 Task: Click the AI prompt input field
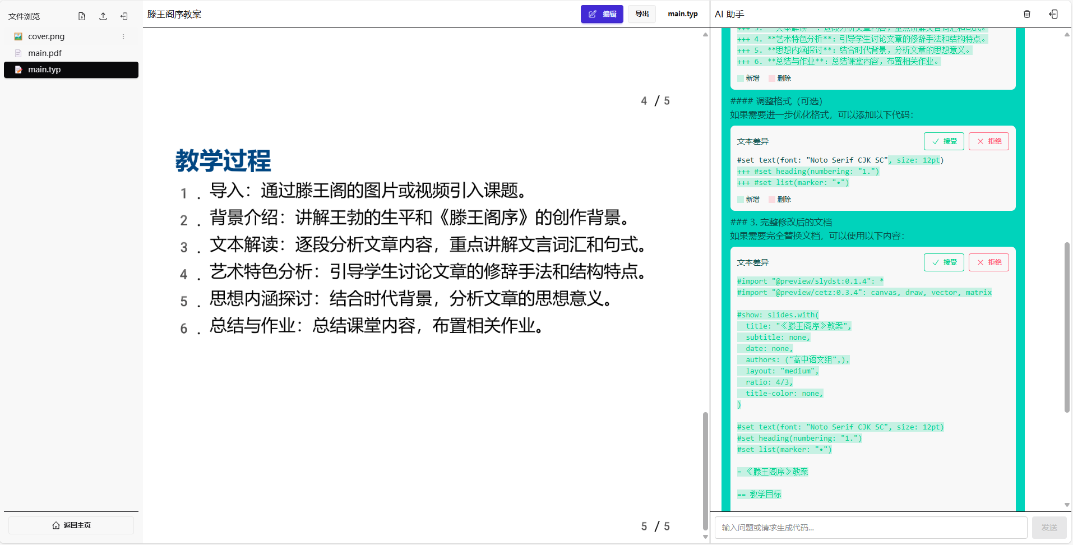pyautogui.click(x=869, y=527)
